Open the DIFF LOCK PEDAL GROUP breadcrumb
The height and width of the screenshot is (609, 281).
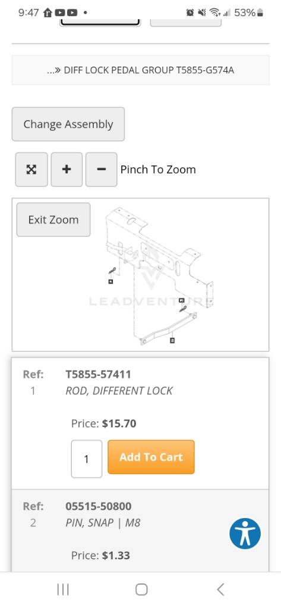pyautogui.click(x=140, y=70)
